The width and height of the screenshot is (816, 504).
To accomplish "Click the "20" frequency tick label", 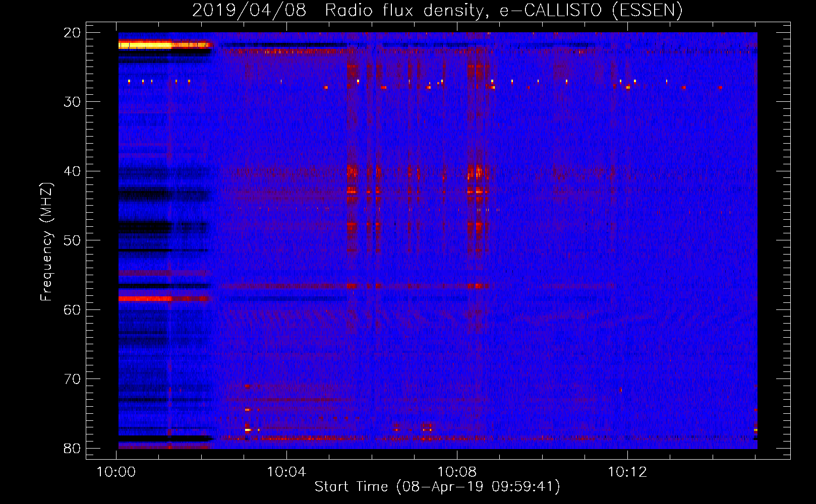I will point(73,33).
